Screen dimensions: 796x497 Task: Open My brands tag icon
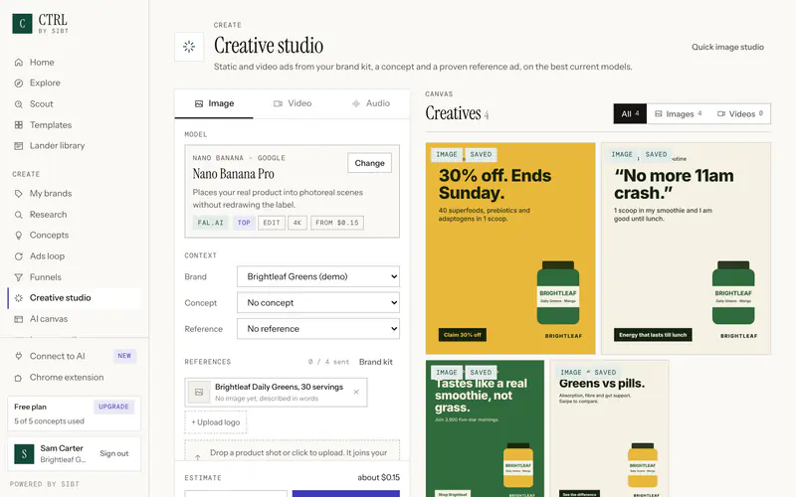[x=19, y=193]
